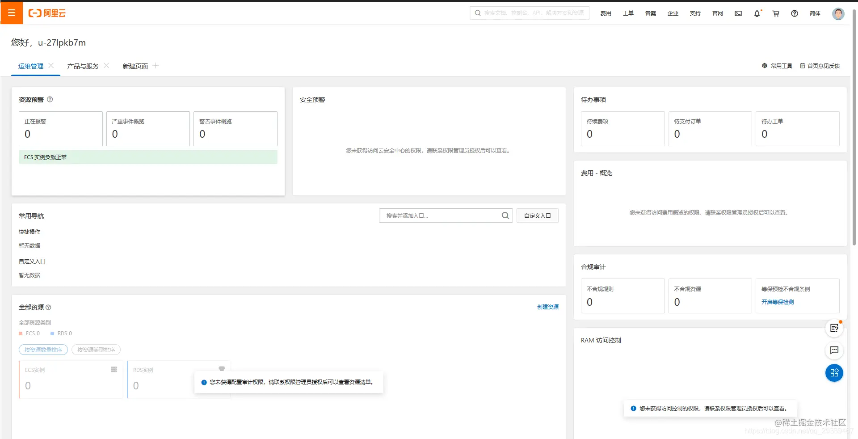Close the 产品与服务 tab
Viewport: 858px width, 439px height.
(106, 65)
